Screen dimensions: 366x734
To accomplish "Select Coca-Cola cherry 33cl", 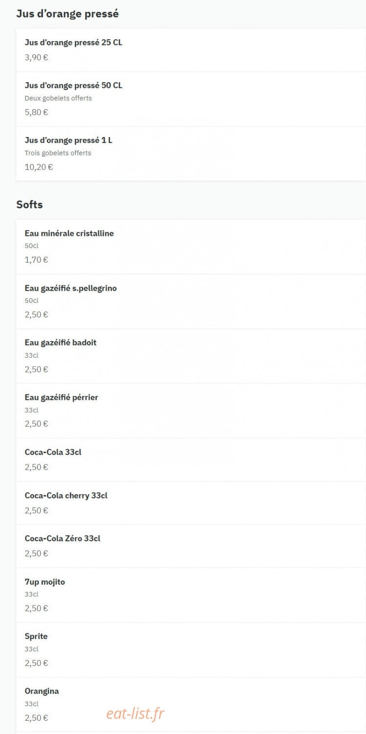I will coord(191,503).
